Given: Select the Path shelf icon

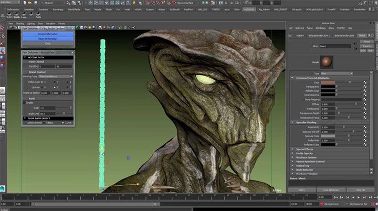Looking at the screenshot, I should [38, 14].
